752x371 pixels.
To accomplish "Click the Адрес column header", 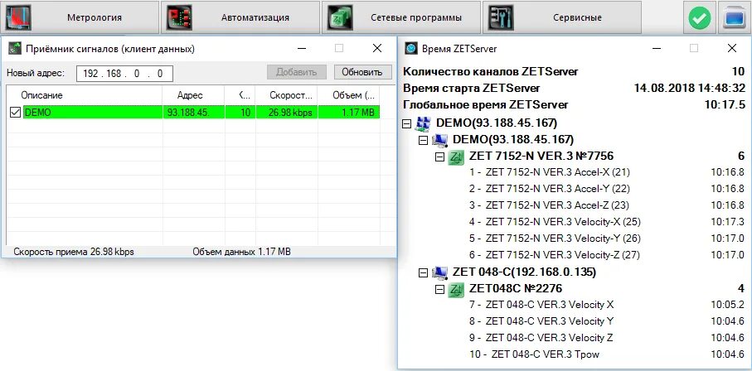I will coord(194,95).
